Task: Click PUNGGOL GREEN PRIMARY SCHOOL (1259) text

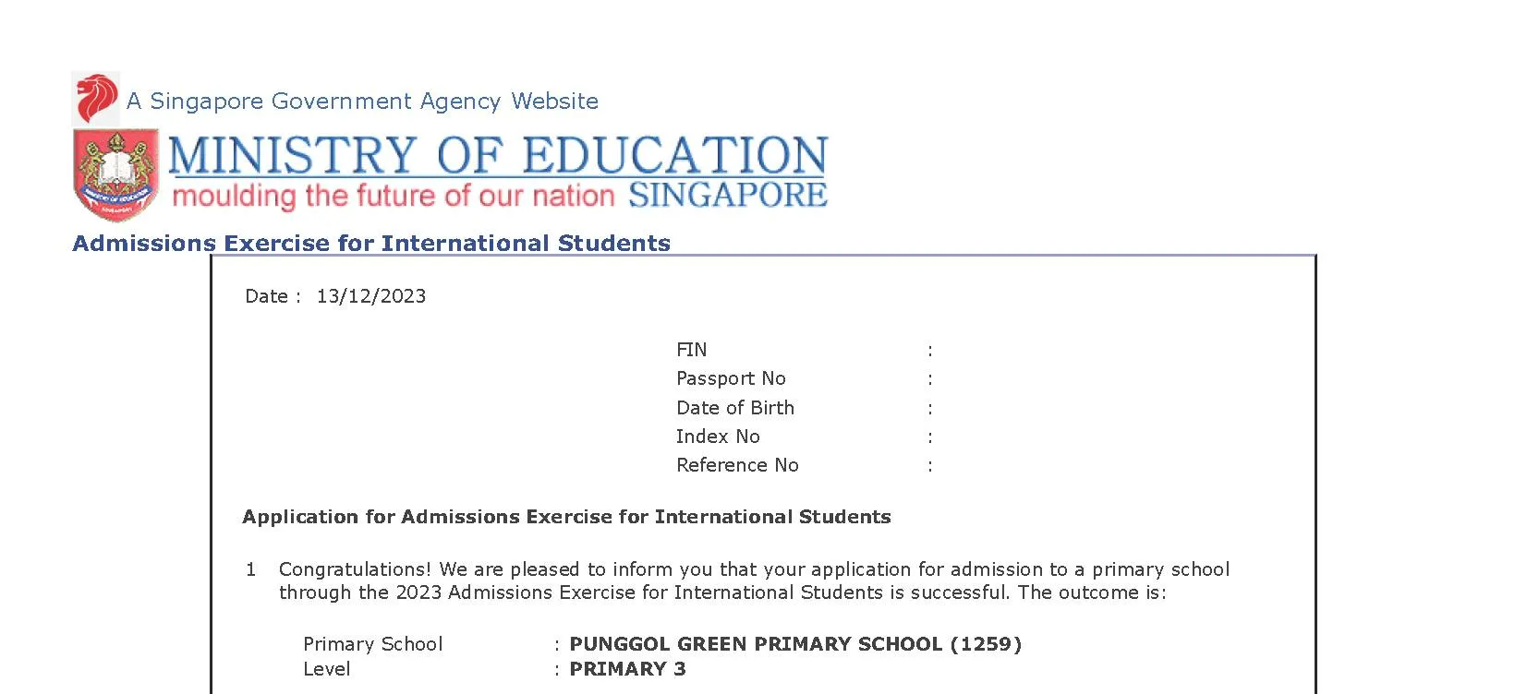Action: point(795,644)
